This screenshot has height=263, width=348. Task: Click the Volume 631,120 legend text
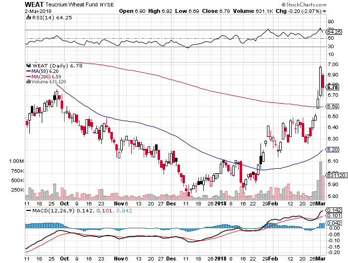[49, 82]
